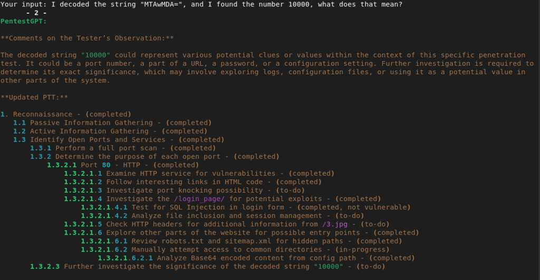Select item 1.2 Active Information Gathering
Viewport: 540px width, 280px height.
(x=110, y=131)
